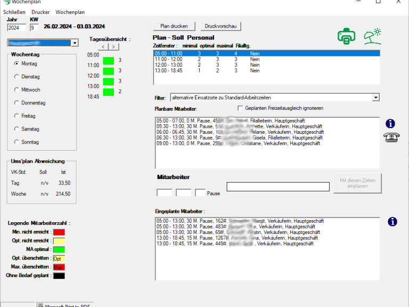Click black Ohne Bedarf geplant swatch

pyautogui.click(x=59, y=276)
